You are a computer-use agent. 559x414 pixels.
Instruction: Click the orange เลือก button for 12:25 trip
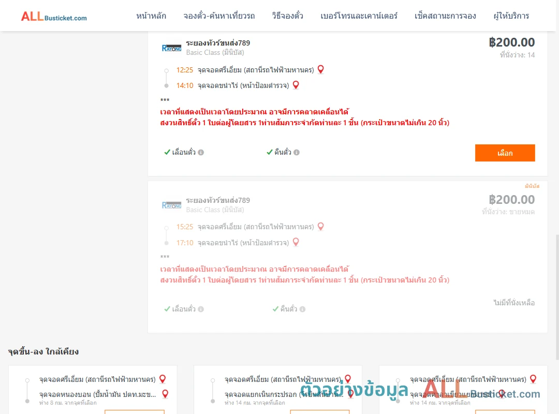click(x=505, y=153)
